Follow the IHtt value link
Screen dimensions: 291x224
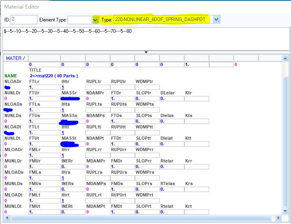click(63, 133)
